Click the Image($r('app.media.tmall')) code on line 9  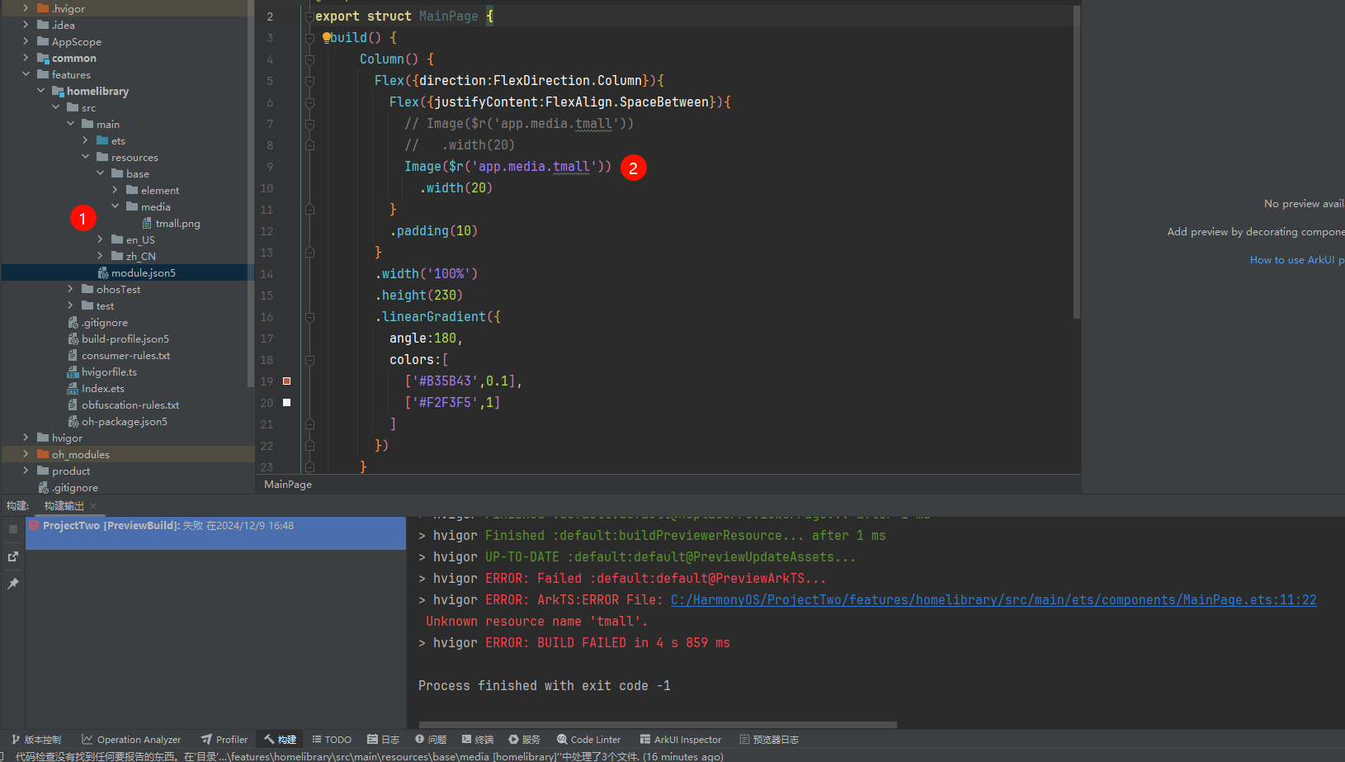pos(507,167)
